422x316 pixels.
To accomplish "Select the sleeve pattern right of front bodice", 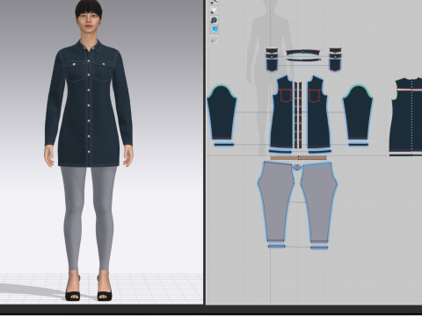I will tap(358, 112).
